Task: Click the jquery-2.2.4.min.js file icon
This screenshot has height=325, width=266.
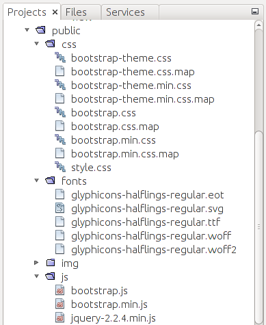Action: (60, 317)
